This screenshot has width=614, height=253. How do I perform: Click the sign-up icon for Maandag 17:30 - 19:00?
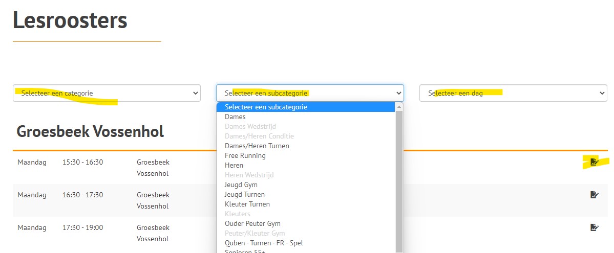(594, 227)
